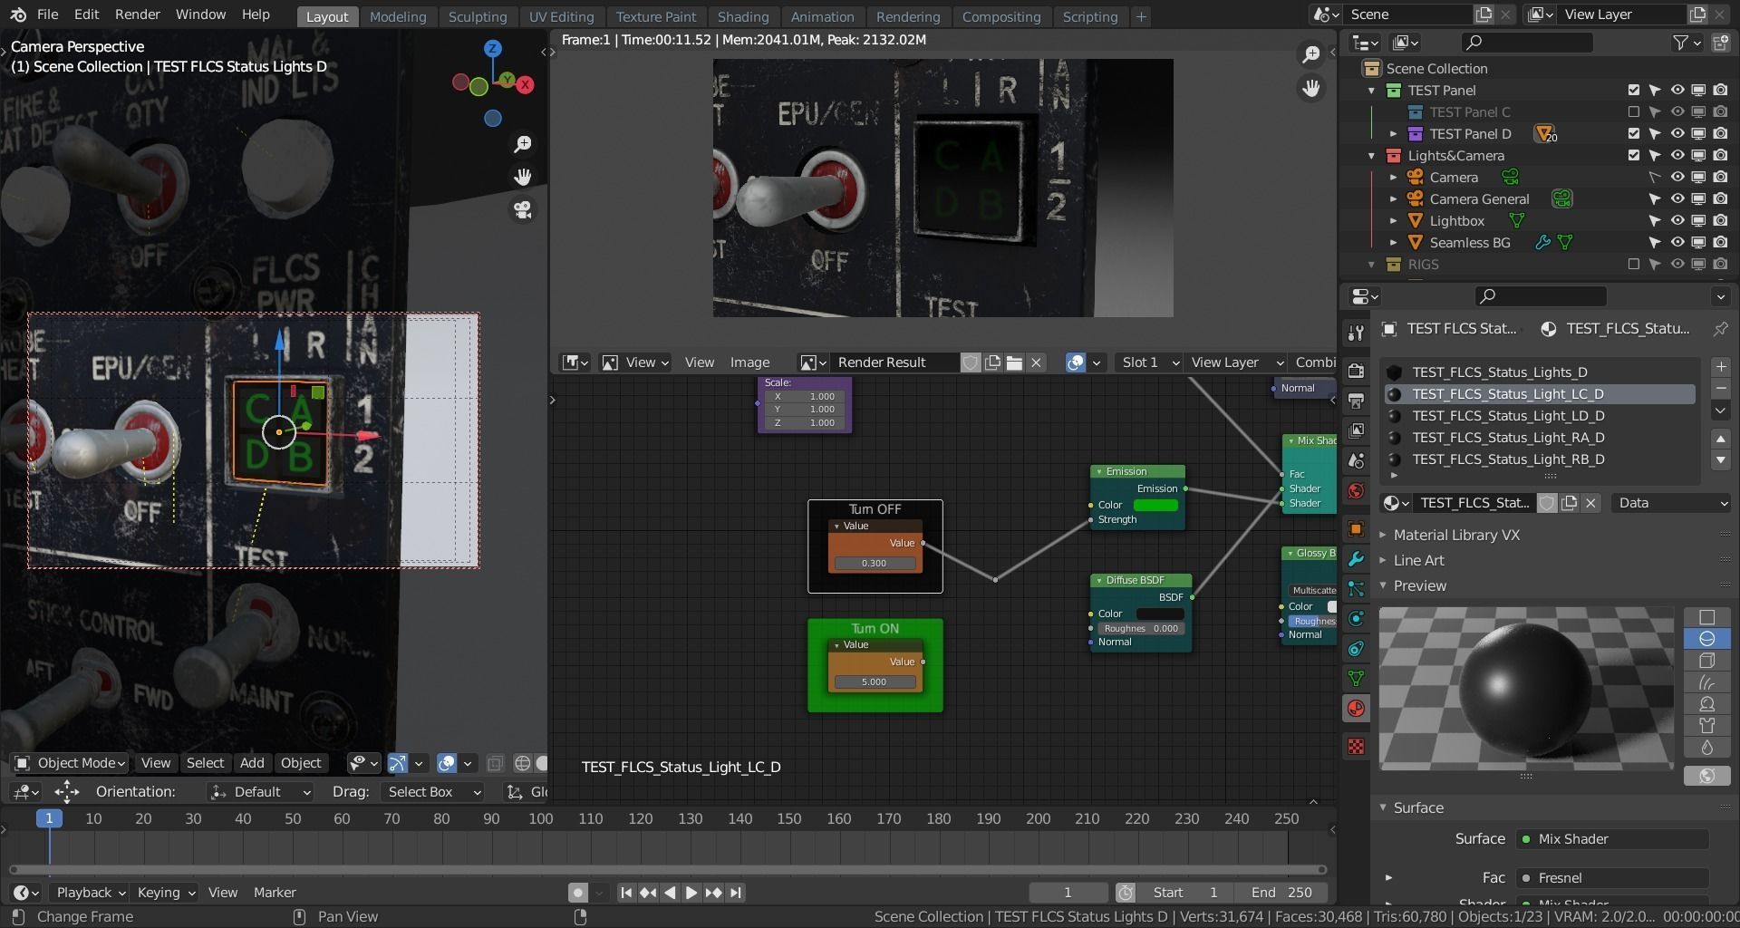
Task: Click the image editor zoom magnifier icon
Action: pyautogui.click(x=1310, y=55)
